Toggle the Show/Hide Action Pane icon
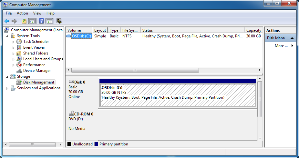 point(49,21)
